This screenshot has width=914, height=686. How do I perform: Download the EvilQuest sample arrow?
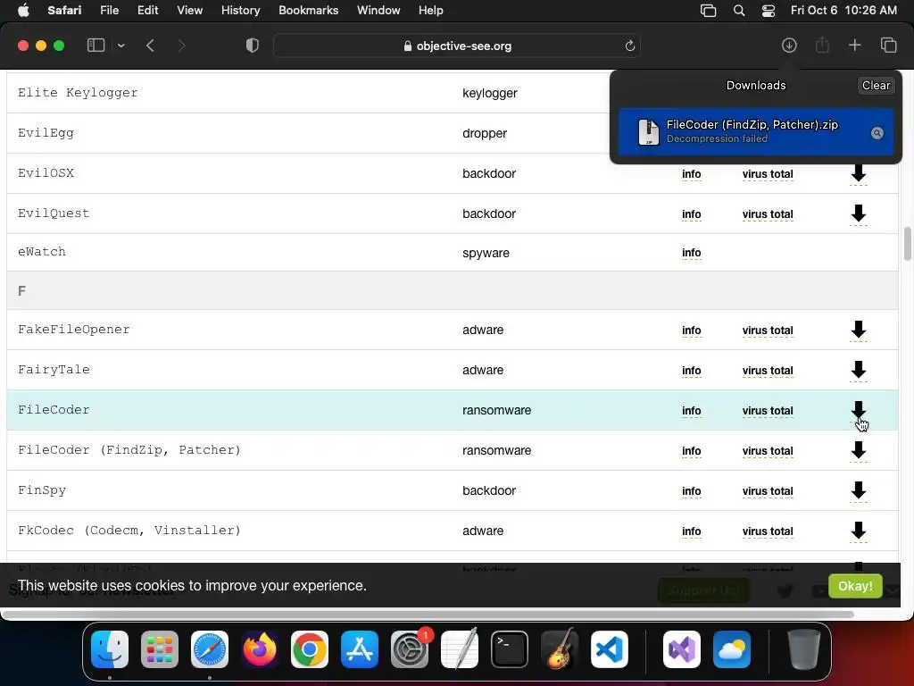coord(858,213)
